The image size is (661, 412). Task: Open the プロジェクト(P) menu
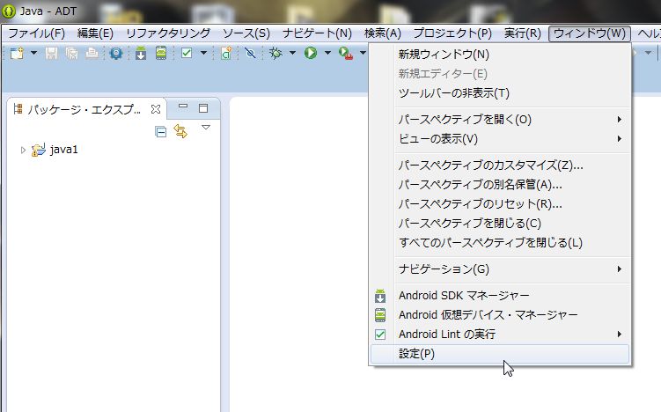click(x=452, y=33)
